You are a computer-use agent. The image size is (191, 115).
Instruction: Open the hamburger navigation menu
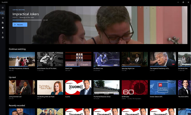click(x=3, y=7)
